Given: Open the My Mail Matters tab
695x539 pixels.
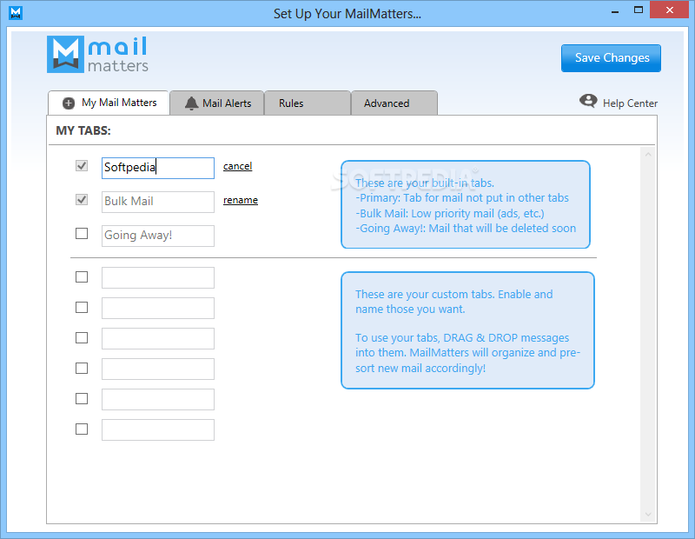Looking at the screenshot, I should point(109,103).
